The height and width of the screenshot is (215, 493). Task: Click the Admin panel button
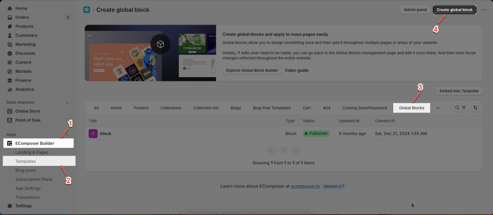415,10
